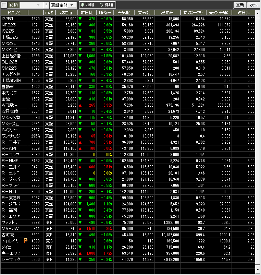The image size is (261, 275).
Task: Select the 降順 descending radio button
Action: [83, 5]
